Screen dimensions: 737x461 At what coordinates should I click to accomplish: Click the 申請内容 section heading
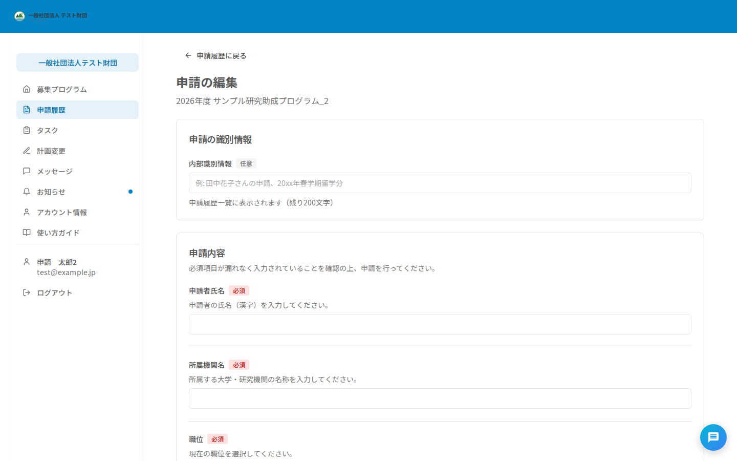tap(207, 253)
